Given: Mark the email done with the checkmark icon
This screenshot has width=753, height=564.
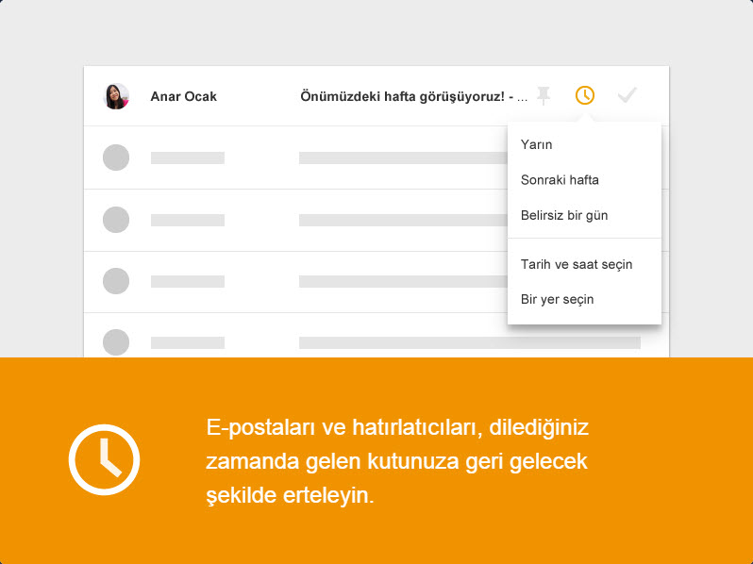Looking at the screenshot, I should tap(627, 95).
